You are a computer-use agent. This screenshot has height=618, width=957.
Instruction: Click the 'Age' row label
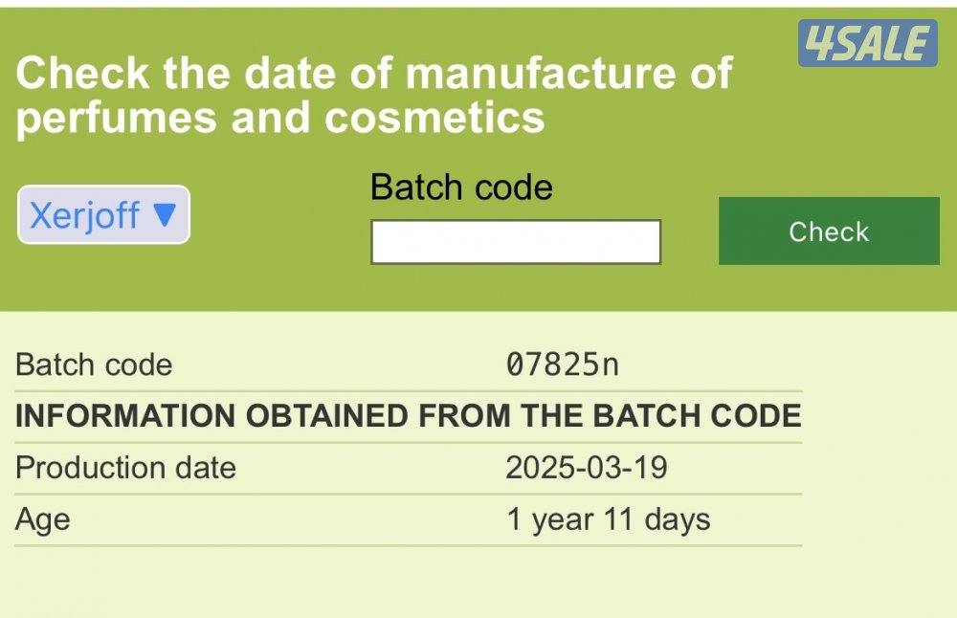(x=43, y=519)
